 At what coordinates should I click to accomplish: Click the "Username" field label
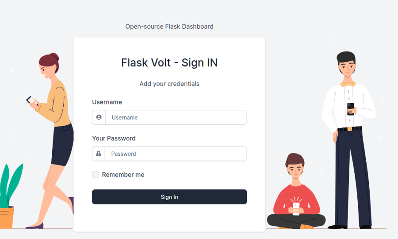(x=107, y=102)
